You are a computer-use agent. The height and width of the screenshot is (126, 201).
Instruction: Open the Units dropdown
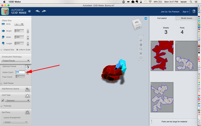[x=19, y=24]
